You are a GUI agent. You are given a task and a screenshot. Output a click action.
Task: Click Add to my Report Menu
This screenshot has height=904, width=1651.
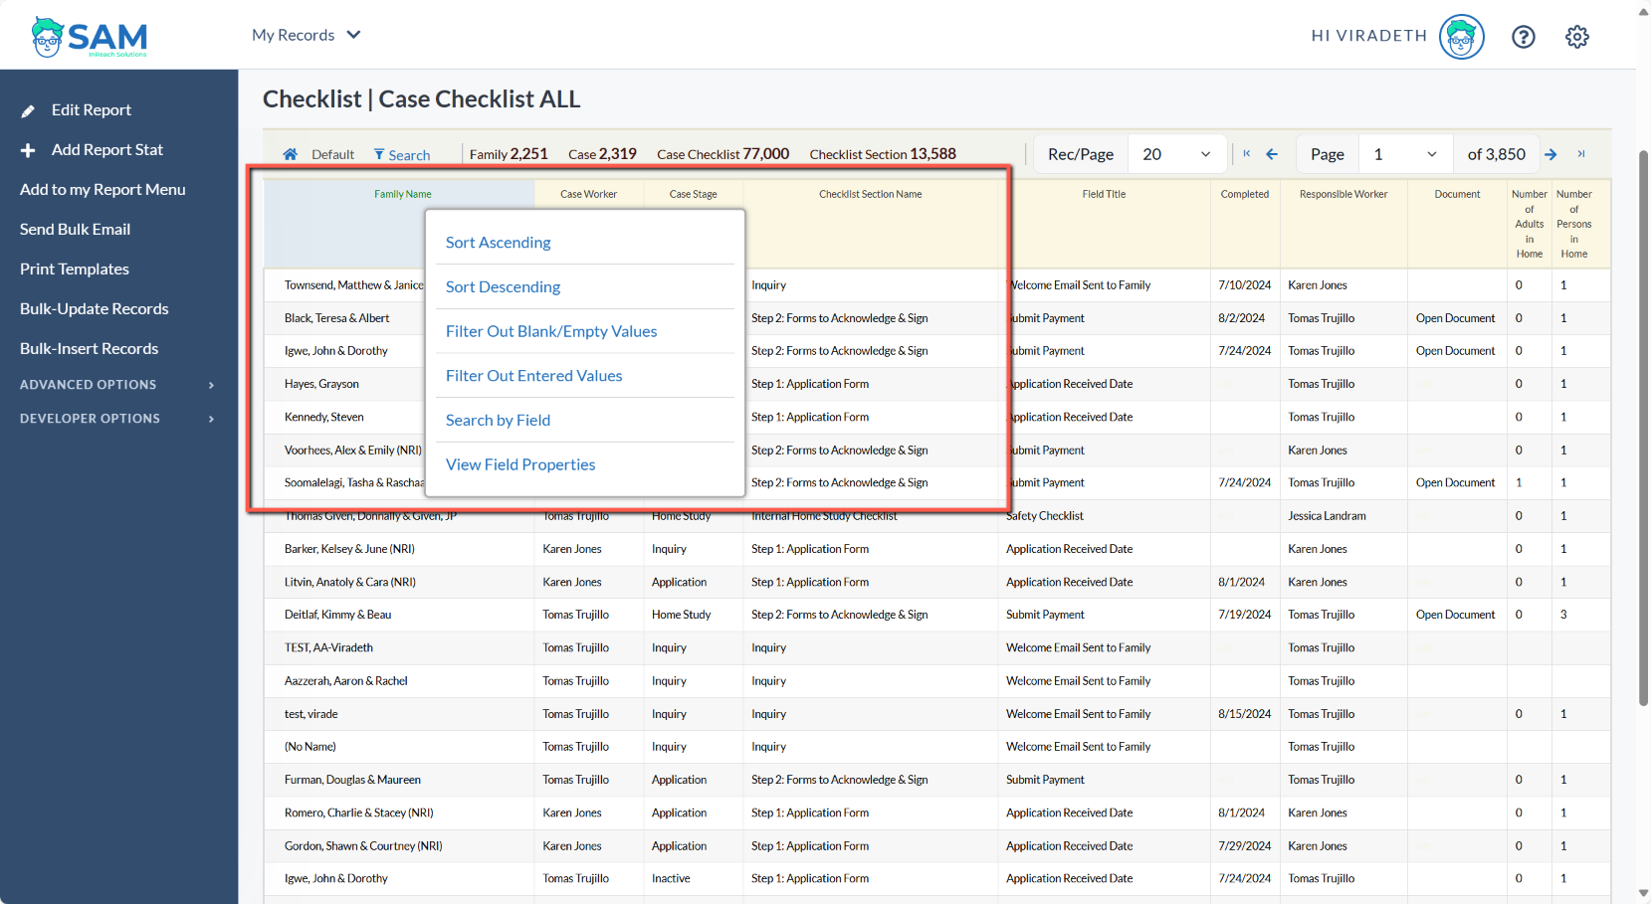[103, 190]
